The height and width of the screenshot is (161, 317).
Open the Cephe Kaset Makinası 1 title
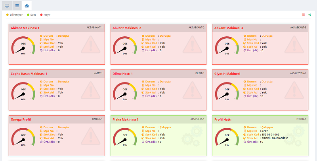pos(29,74)
